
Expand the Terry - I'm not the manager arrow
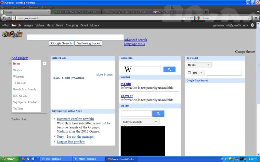pos(55,136)
